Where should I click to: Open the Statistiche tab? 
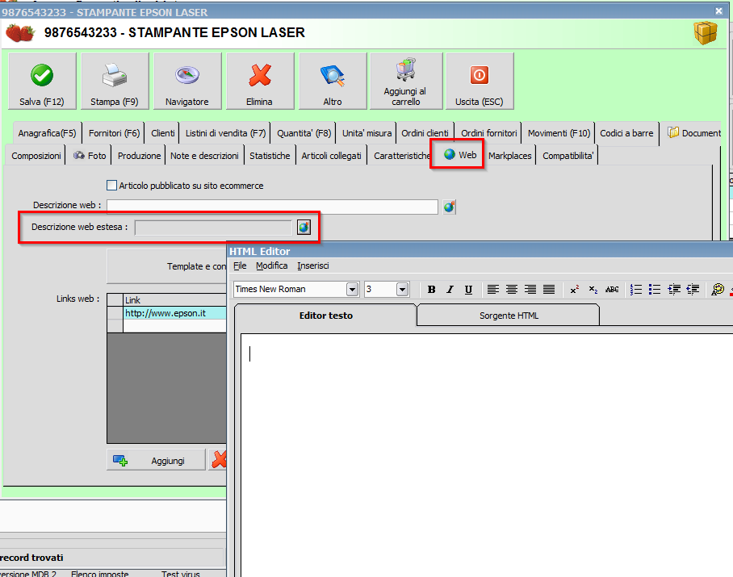coord(270,156)
